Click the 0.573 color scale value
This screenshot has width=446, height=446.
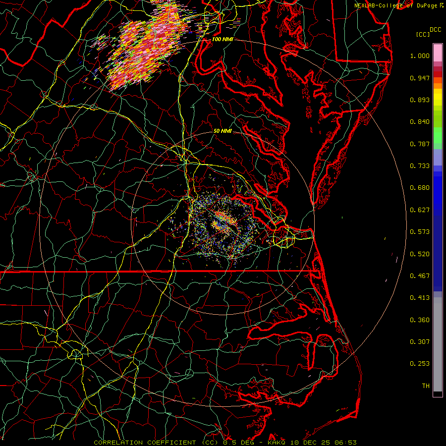click(420, 232)
